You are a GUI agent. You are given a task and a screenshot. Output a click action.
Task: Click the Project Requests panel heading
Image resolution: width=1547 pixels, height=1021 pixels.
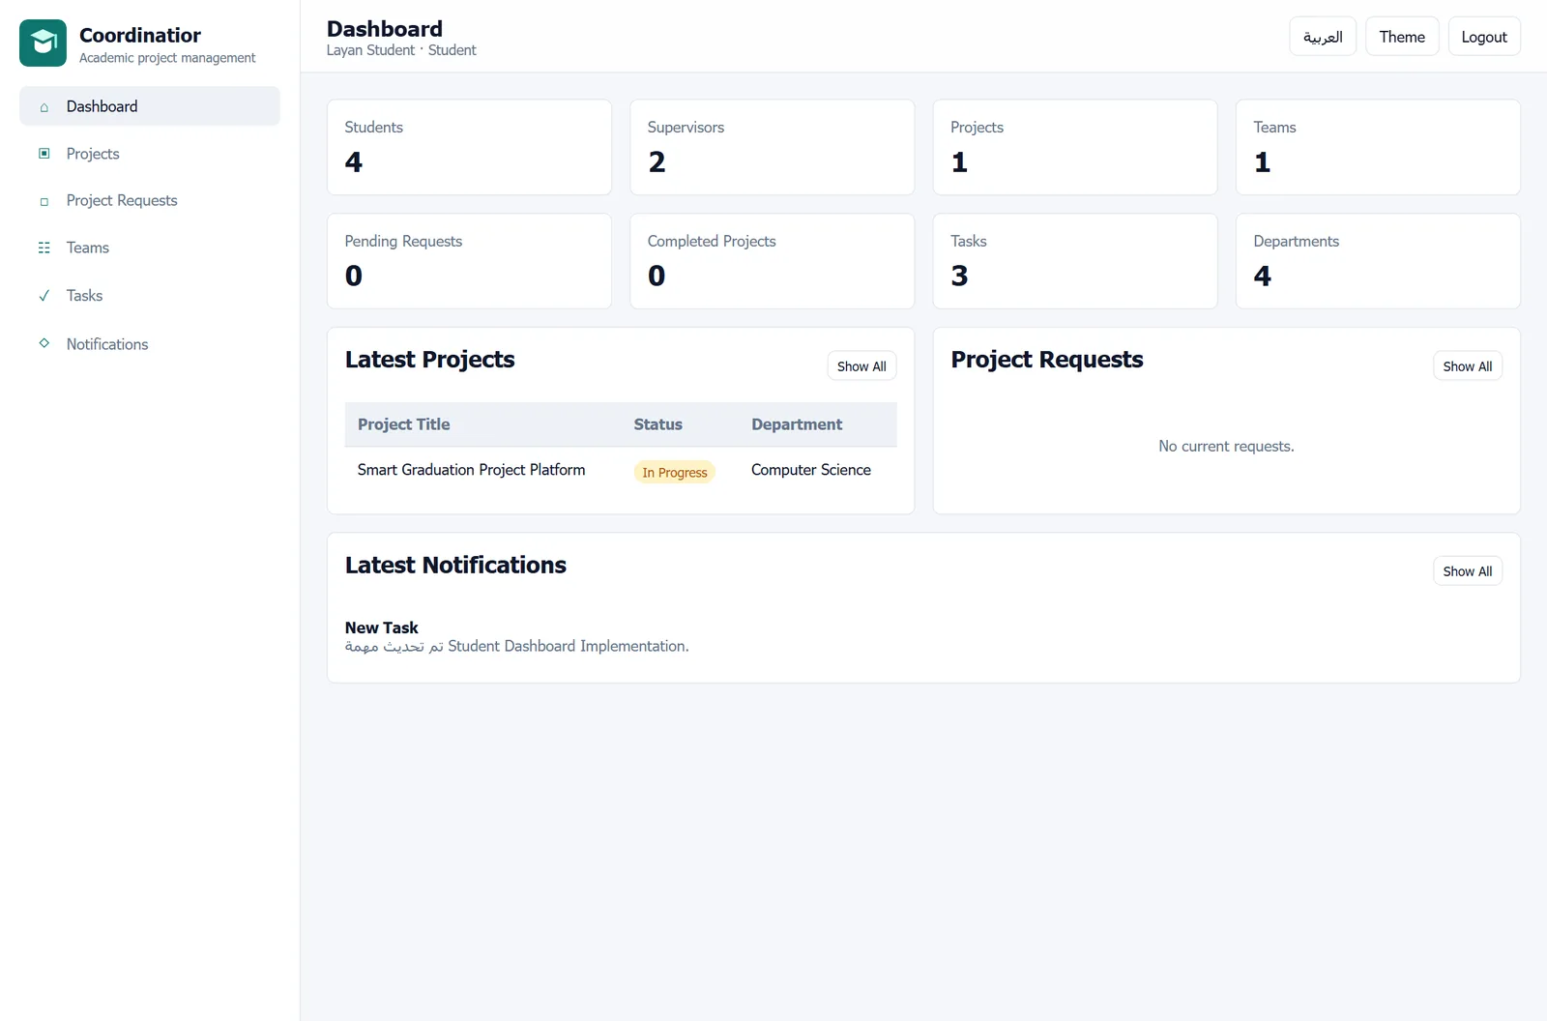pyautogui.click(x=1046, y=360)
